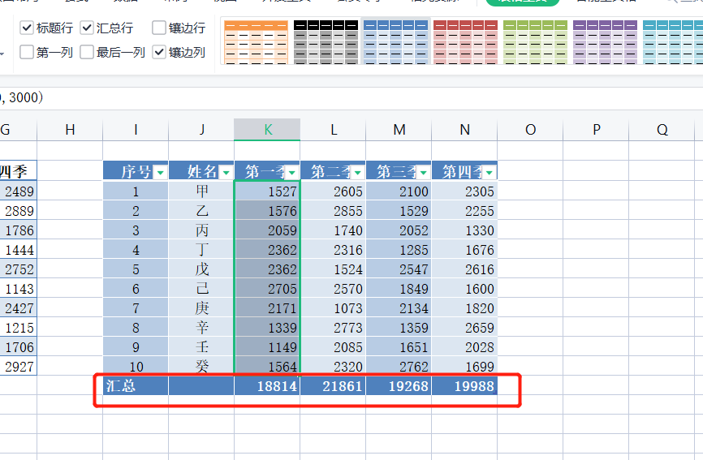Image resolution: width=703 pixels, height=460 pixels.
Task: Choose the red table style
Action: pos(464,41)
